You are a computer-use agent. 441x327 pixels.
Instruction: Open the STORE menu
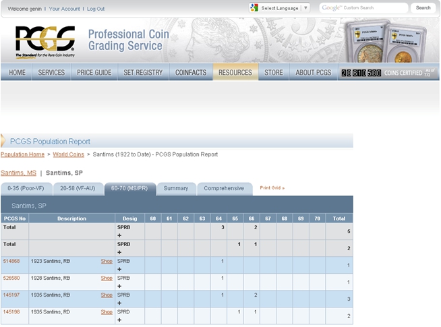pyautogui.click(x=273, y=73)
